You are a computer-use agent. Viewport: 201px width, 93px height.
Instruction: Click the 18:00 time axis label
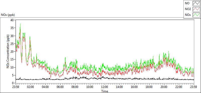(149, 87)
